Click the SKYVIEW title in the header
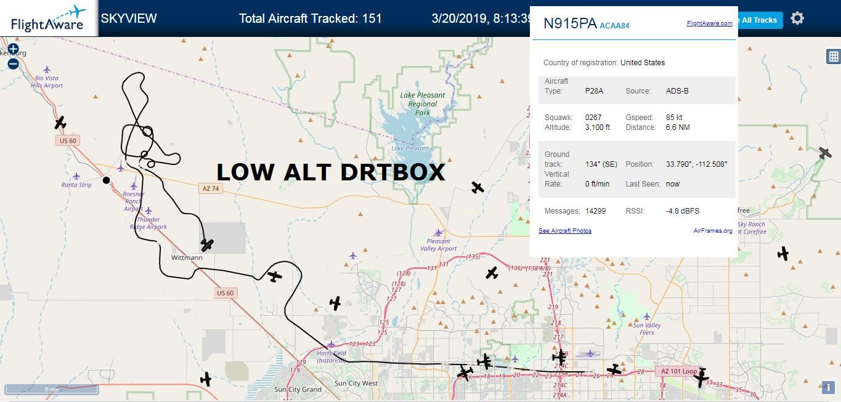Screen dimensions: 841x402 129,18
